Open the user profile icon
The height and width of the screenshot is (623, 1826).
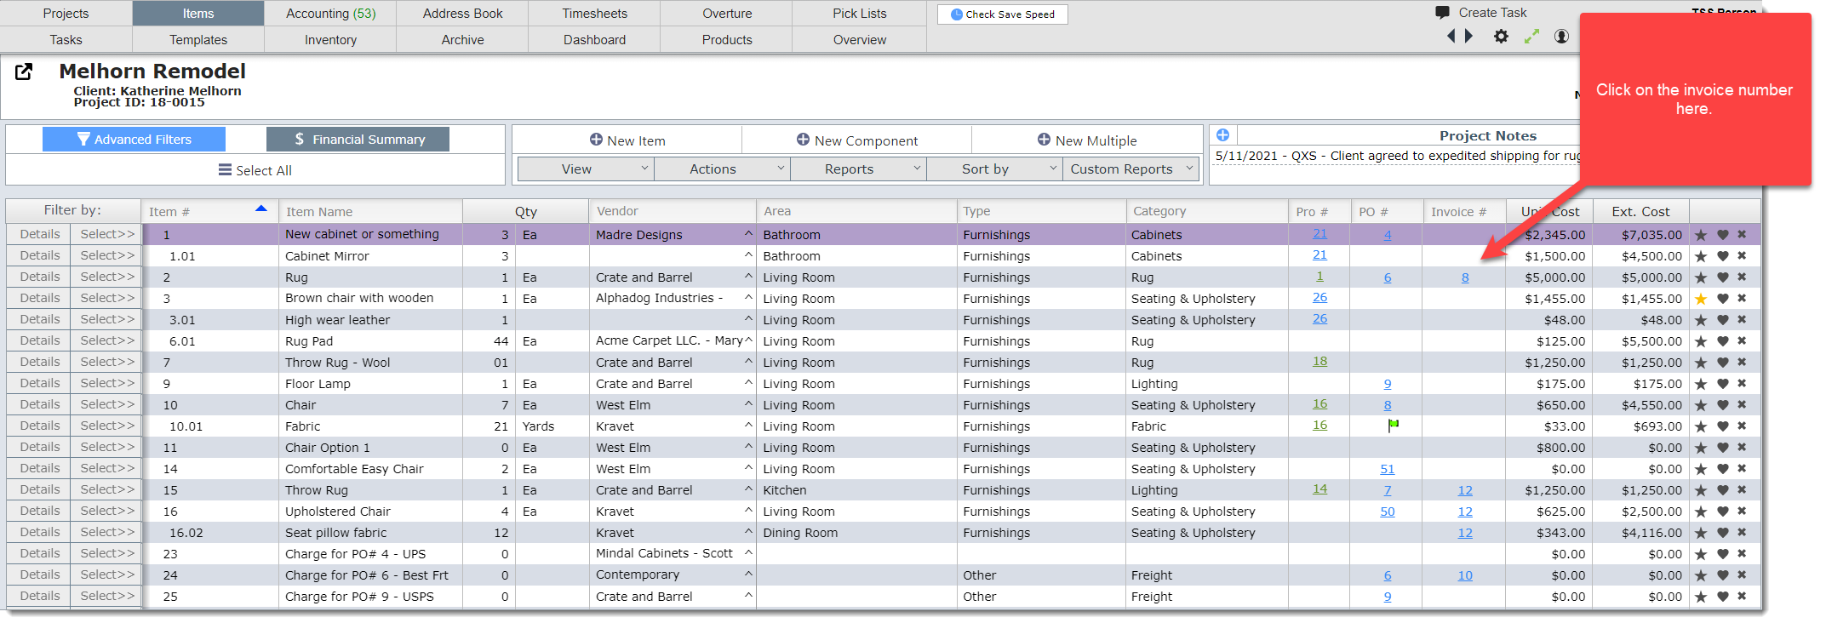click(1561, 37)
